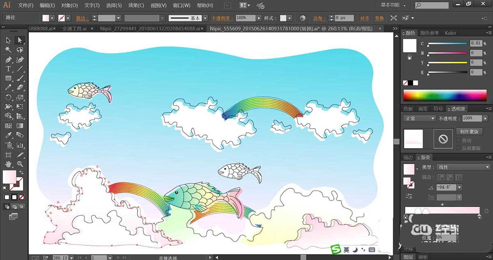The image size is (493, 260).
Task: Click swap fill and stroke arrows in the toolbox
Action: coord(22,172)
